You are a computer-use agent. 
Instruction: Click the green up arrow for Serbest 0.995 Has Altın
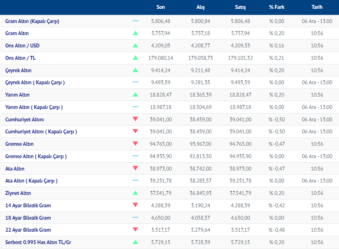pyautogui.click(x=135, y=242)
